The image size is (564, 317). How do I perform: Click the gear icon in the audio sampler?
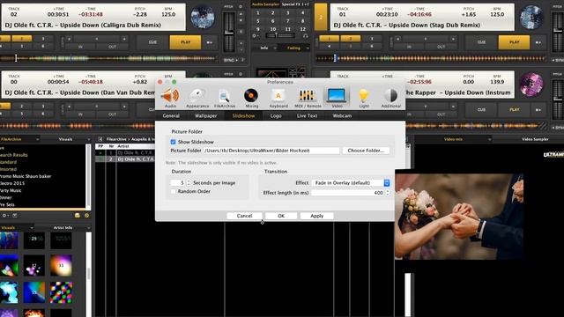tap(255, 36)
